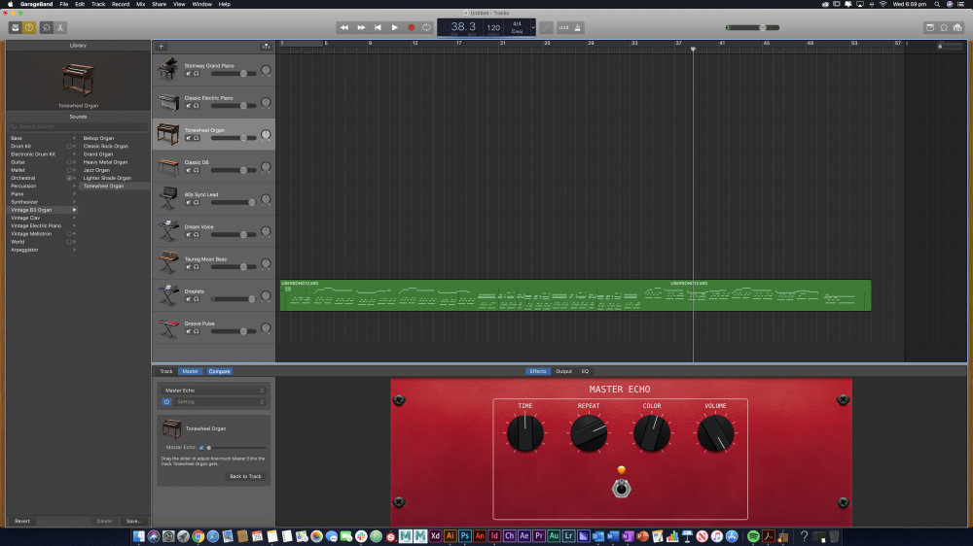Viewport: 973px width, 546px height.
Task: Open the Media Browser button
Action: (x=958, y=27)
